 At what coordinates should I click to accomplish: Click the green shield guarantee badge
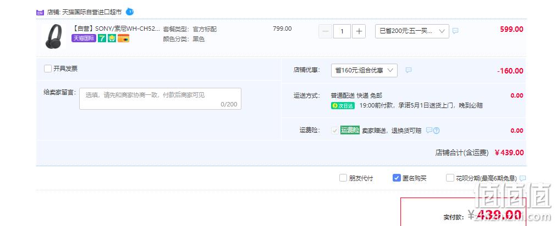coord(112,38)
